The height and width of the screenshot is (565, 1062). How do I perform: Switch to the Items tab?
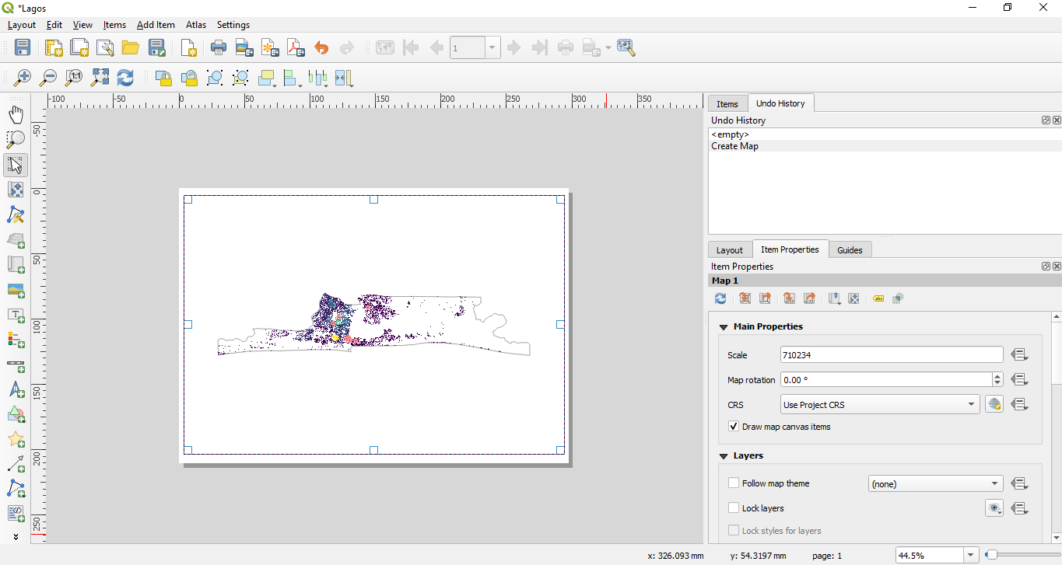click(727, 103)
